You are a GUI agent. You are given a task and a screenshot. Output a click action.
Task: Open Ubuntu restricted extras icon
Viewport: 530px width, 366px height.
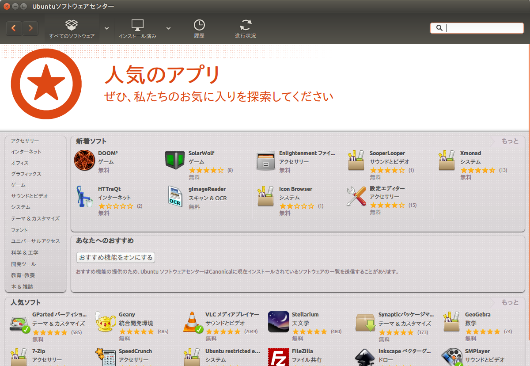[191, 357]
